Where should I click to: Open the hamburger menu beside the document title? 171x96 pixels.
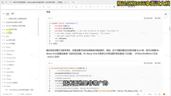(x=11, y=2)
